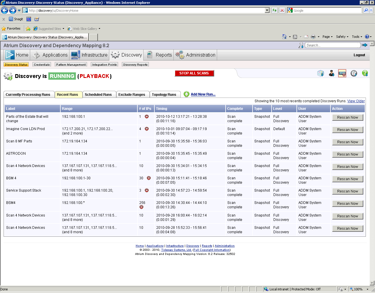Screen dimensions: 375x293
Task: Click the green plus Add New Run icon
Action: click(186, 94)
